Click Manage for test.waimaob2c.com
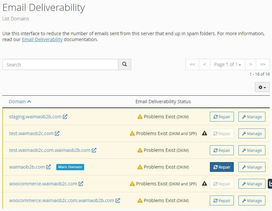 252,133
